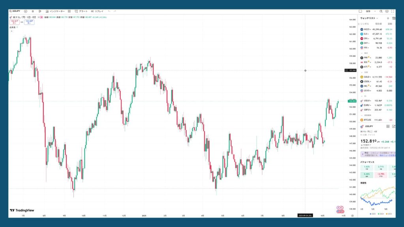The width and height of the screenshot is (404, 227).
Task: Open the layout templates grid icon
Action: pos(69,11)
